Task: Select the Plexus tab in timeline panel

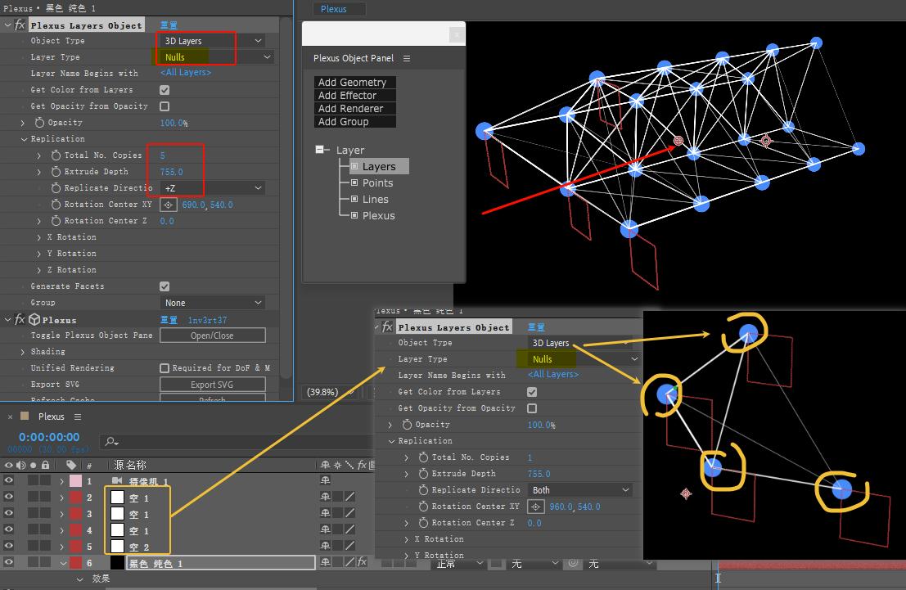Action: [51, 417]
